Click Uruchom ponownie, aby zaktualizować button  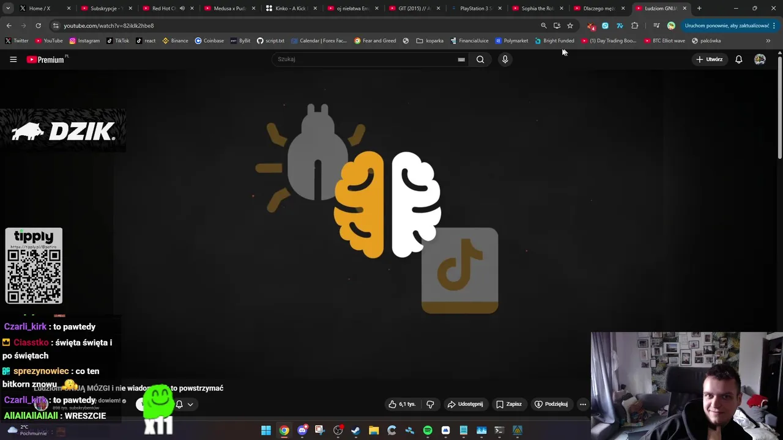pos(730,26)
